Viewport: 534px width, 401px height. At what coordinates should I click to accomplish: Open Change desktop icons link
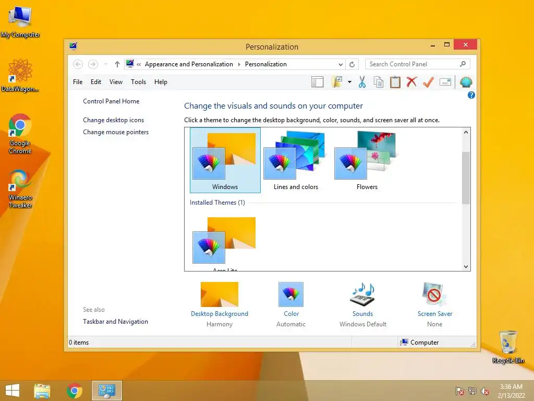point(113,120)
